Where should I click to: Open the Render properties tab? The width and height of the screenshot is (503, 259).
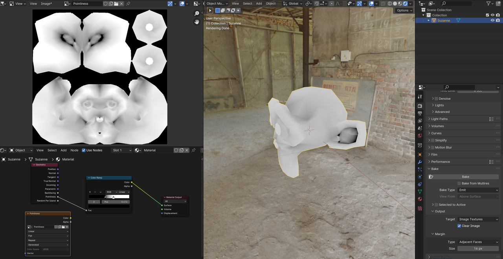point(420,106)
